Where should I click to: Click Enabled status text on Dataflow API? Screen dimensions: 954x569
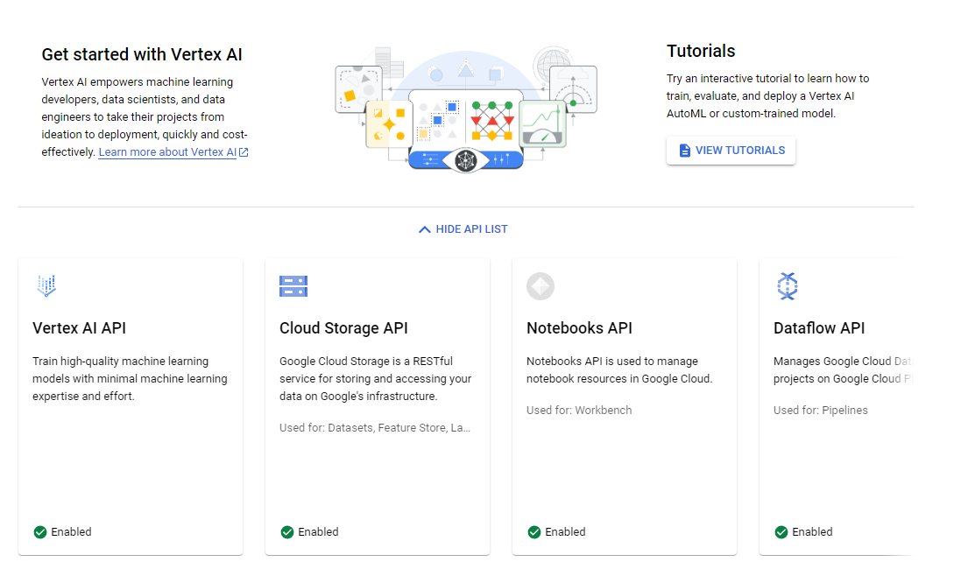pos(812,532)
